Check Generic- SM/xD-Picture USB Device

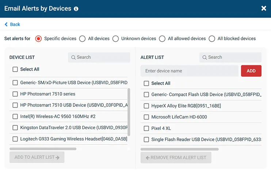tap(15, 83)
